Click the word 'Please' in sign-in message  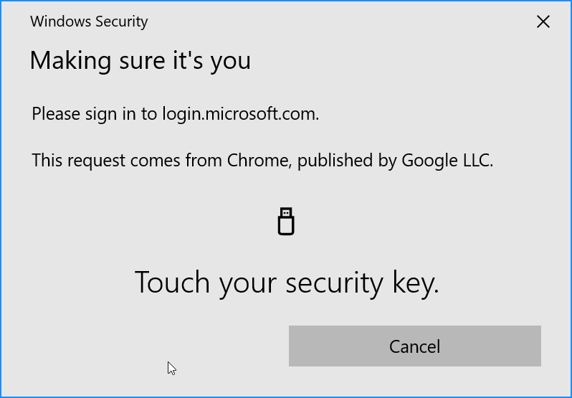click(53, 113)
